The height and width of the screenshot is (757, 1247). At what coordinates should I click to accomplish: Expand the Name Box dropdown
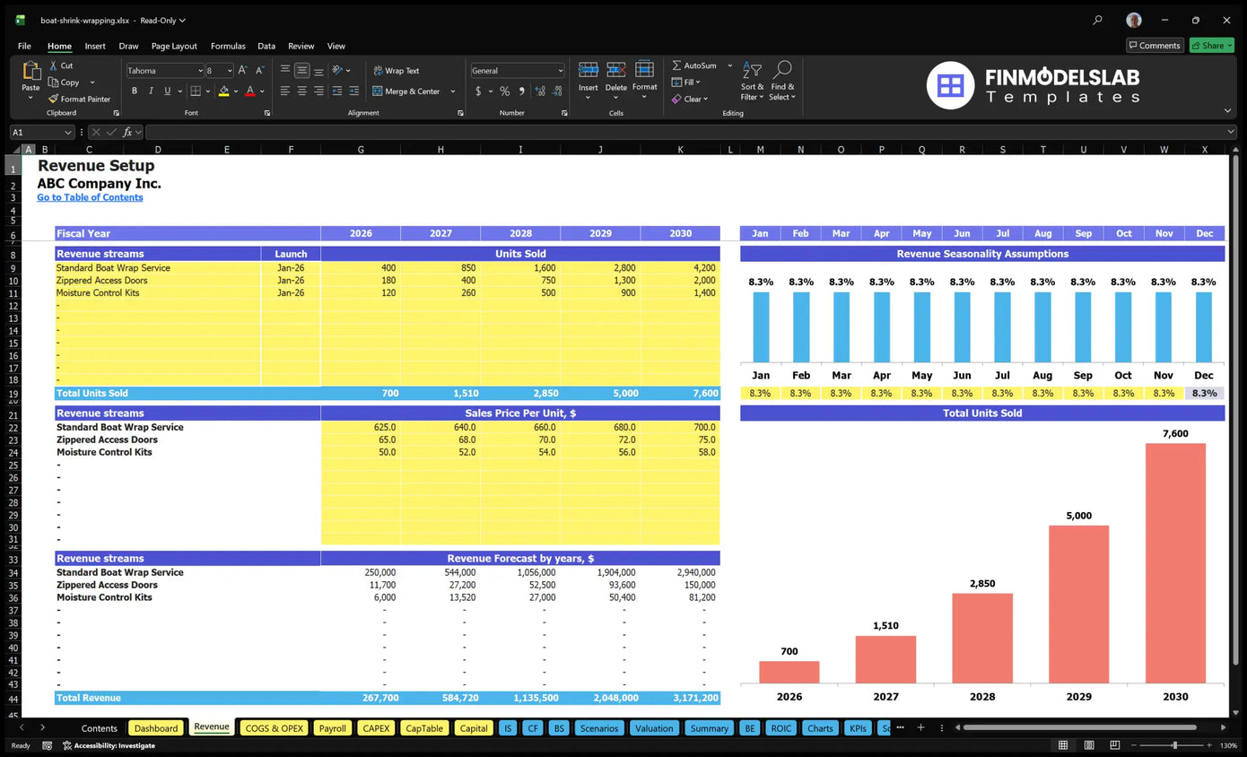[x=67, y=132]
